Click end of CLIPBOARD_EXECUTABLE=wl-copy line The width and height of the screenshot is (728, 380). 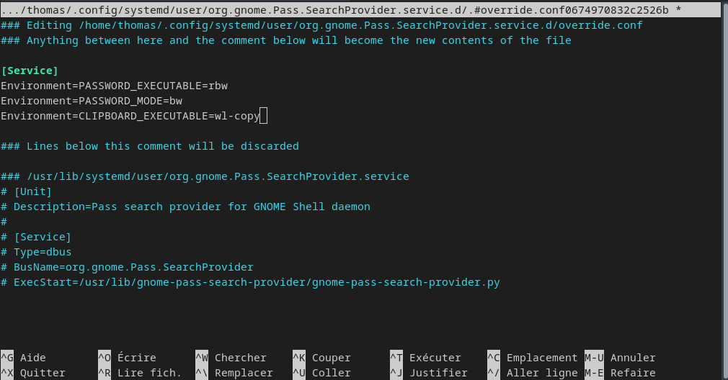[263, 116]
